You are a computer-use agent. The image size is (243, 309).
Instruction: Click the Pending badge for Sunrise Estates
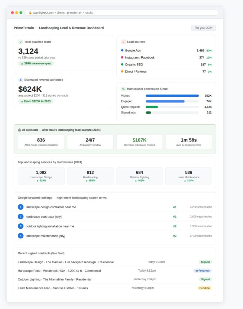pyautogui.click(x=204, y=288)
